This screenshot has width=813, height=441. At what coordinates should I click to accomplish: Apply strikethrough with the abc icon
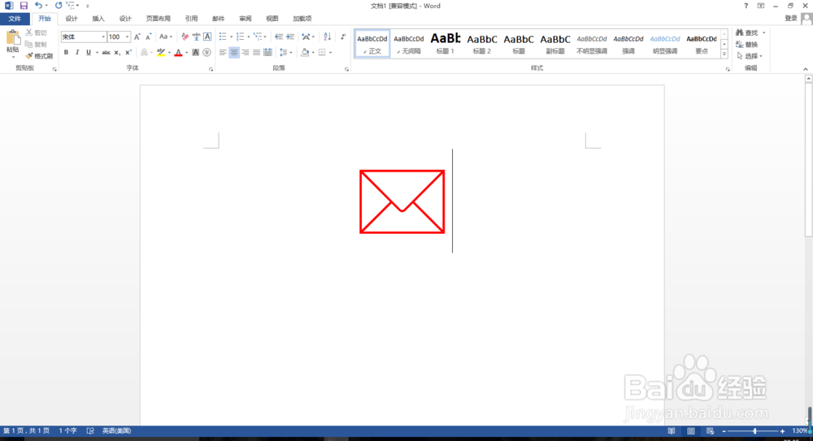tap(106, 52)
